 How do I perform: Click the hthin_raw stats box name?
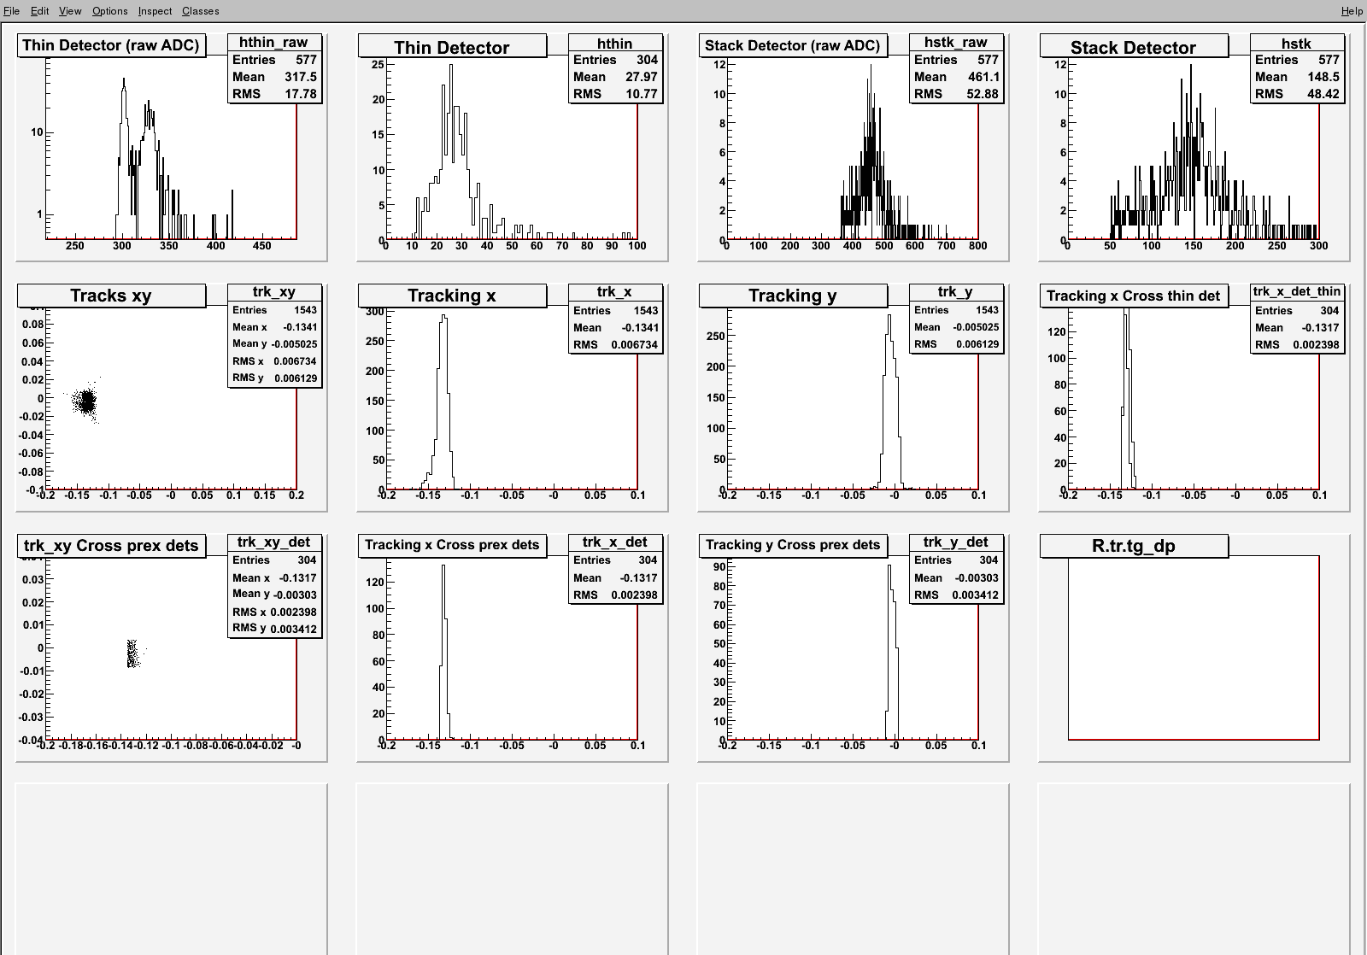(273, 43)
